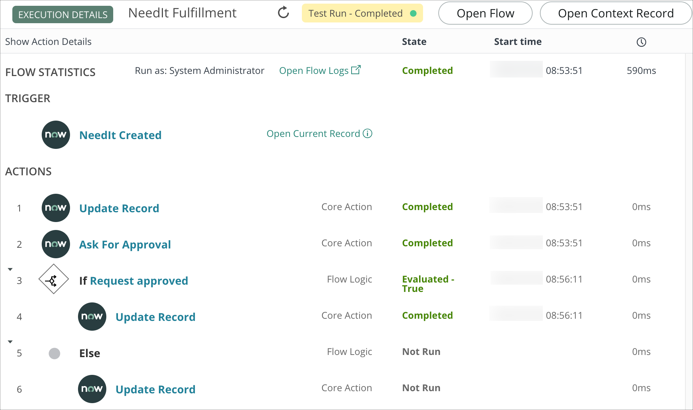Open the Request approved condition details
The image size is (693, 410).
(139, 280)
